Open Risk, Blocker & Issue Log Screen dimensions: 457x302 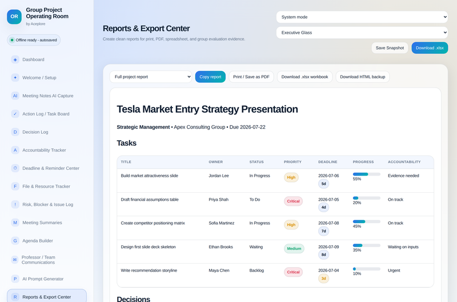click(x=47, y=204)
